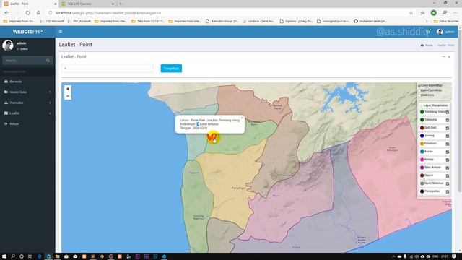Image resolution: width=462 pixels, height=260 pixels.
Task: Remove the Leaflet - Point box
Action: click(449, 56)
